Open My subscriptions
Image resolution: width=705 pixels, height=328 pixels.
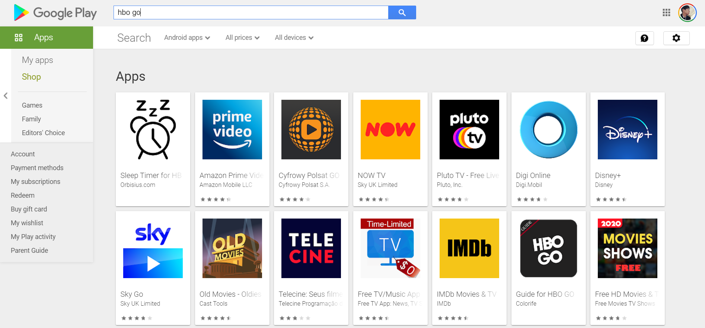(35, 182)
